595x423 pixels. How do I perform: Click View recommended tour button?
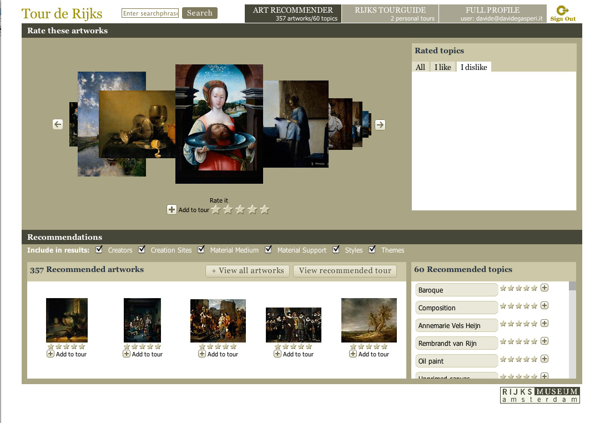(345, 270)
